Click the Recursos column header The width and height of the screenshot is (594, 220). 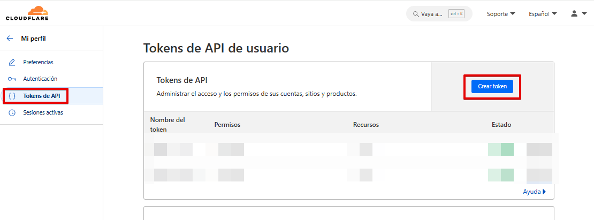pos(365,125)
